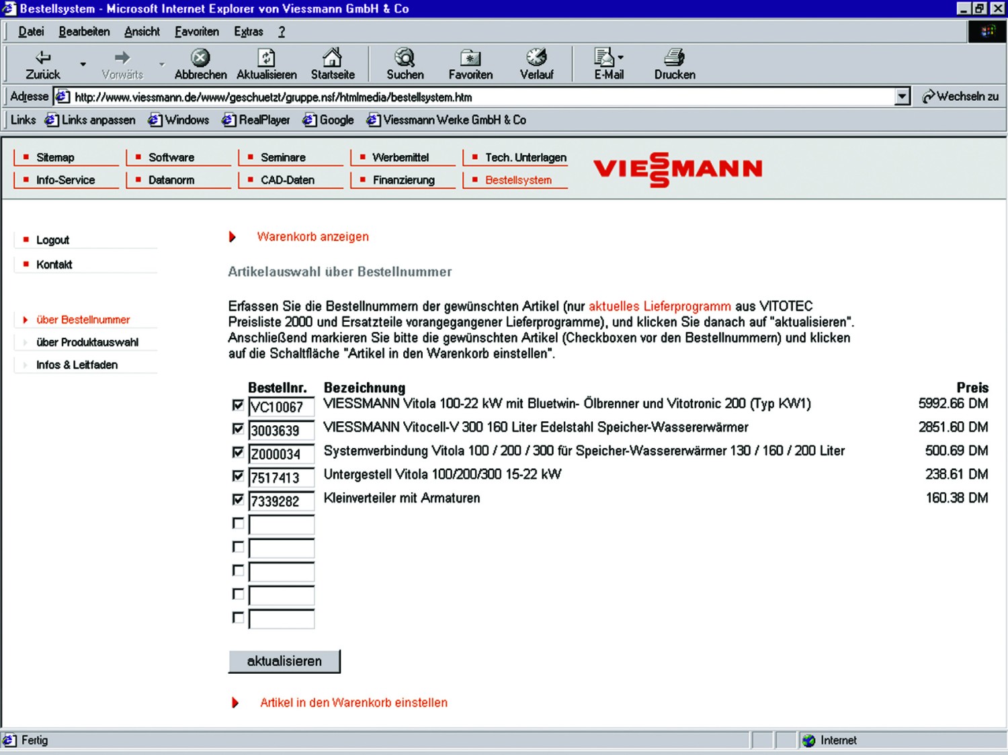
Task: Open the RealPlayer link shortcut
Action: [256, 120]
